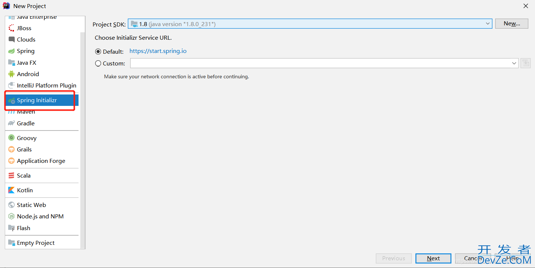The width and height of the screenshot is (535, 268).
Task: Click the Gradle elephant icon
Action: click(11, 123)
